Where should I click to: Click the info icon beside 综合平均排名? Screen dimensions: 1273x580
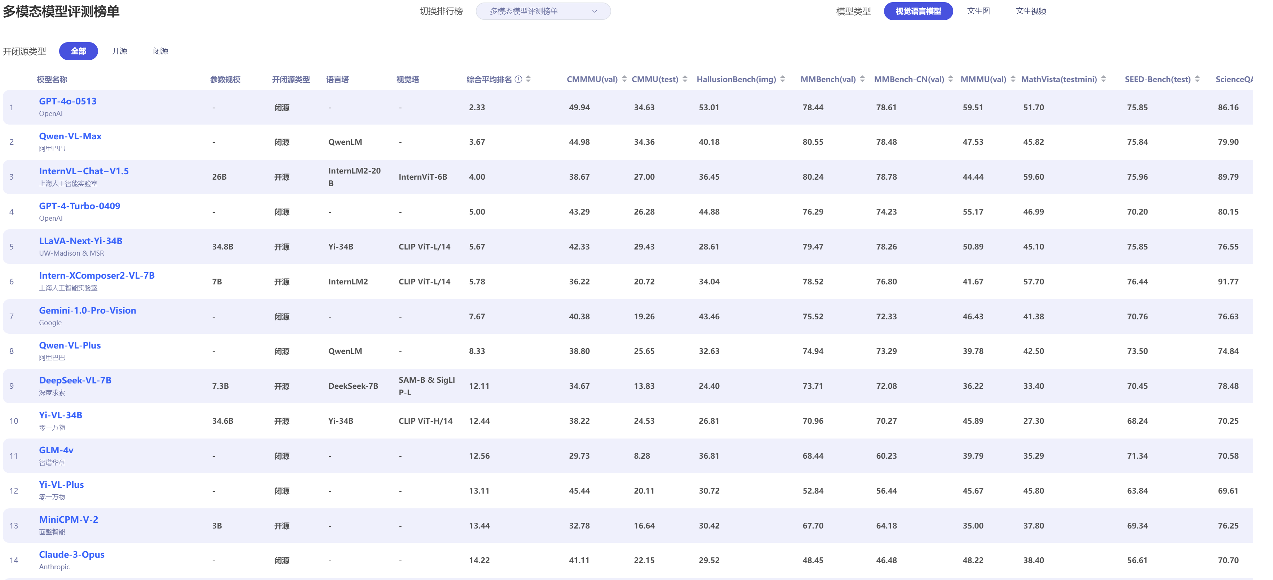[x=518, y=80]
